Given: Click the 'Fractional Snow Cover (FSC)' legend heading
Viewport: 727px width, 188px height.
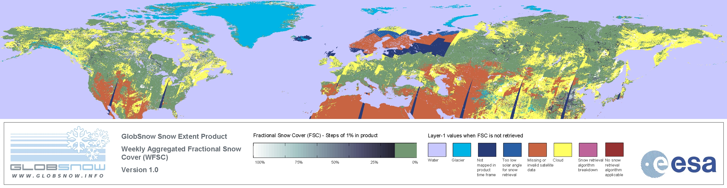Looking at the screenshot, I should pyautogui.click(x=315, y=135).
